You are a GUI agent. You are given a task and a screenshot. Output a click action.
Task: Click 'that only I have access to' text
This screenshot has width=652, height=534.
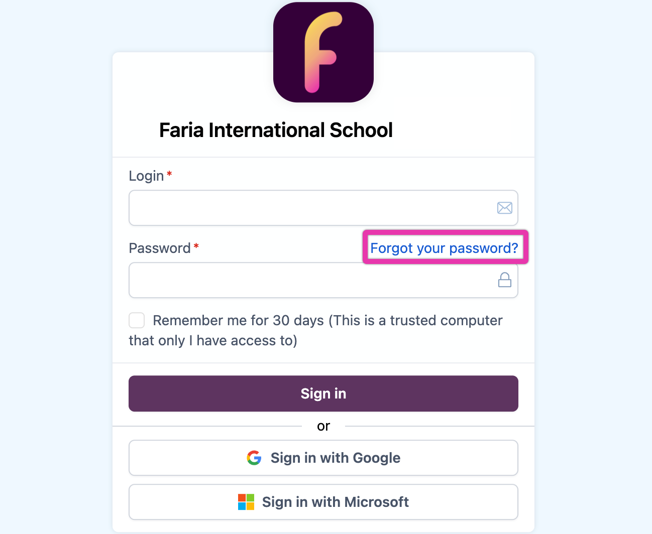point(213,341)
